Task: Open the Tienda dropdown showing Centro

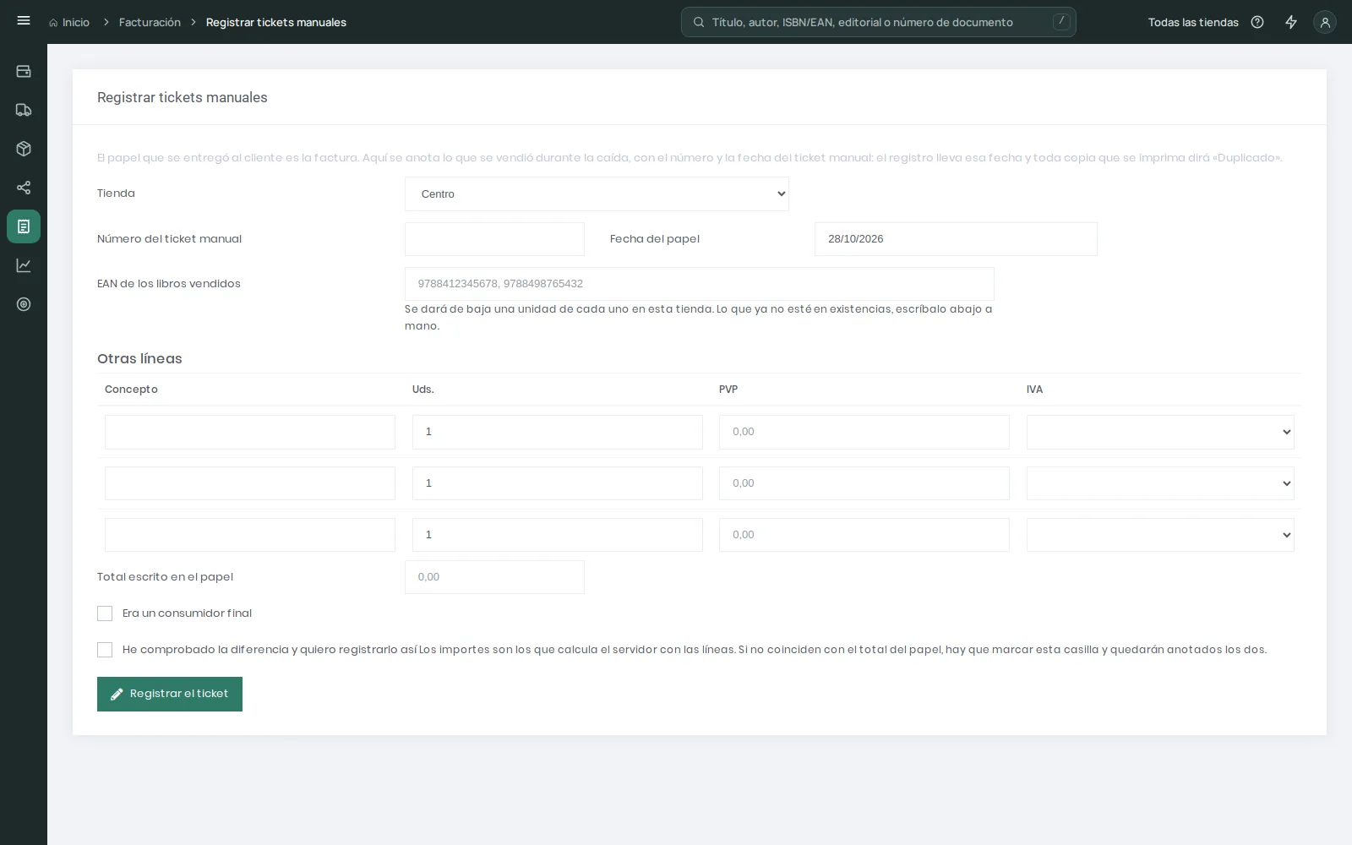Action: (x=597, y=194)
